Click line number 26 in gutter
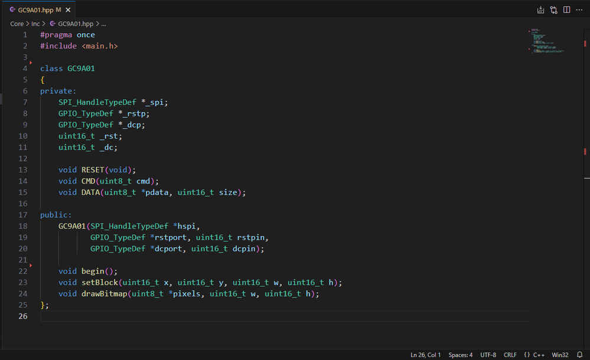The image size is (590, 360). tap(23, 316)
